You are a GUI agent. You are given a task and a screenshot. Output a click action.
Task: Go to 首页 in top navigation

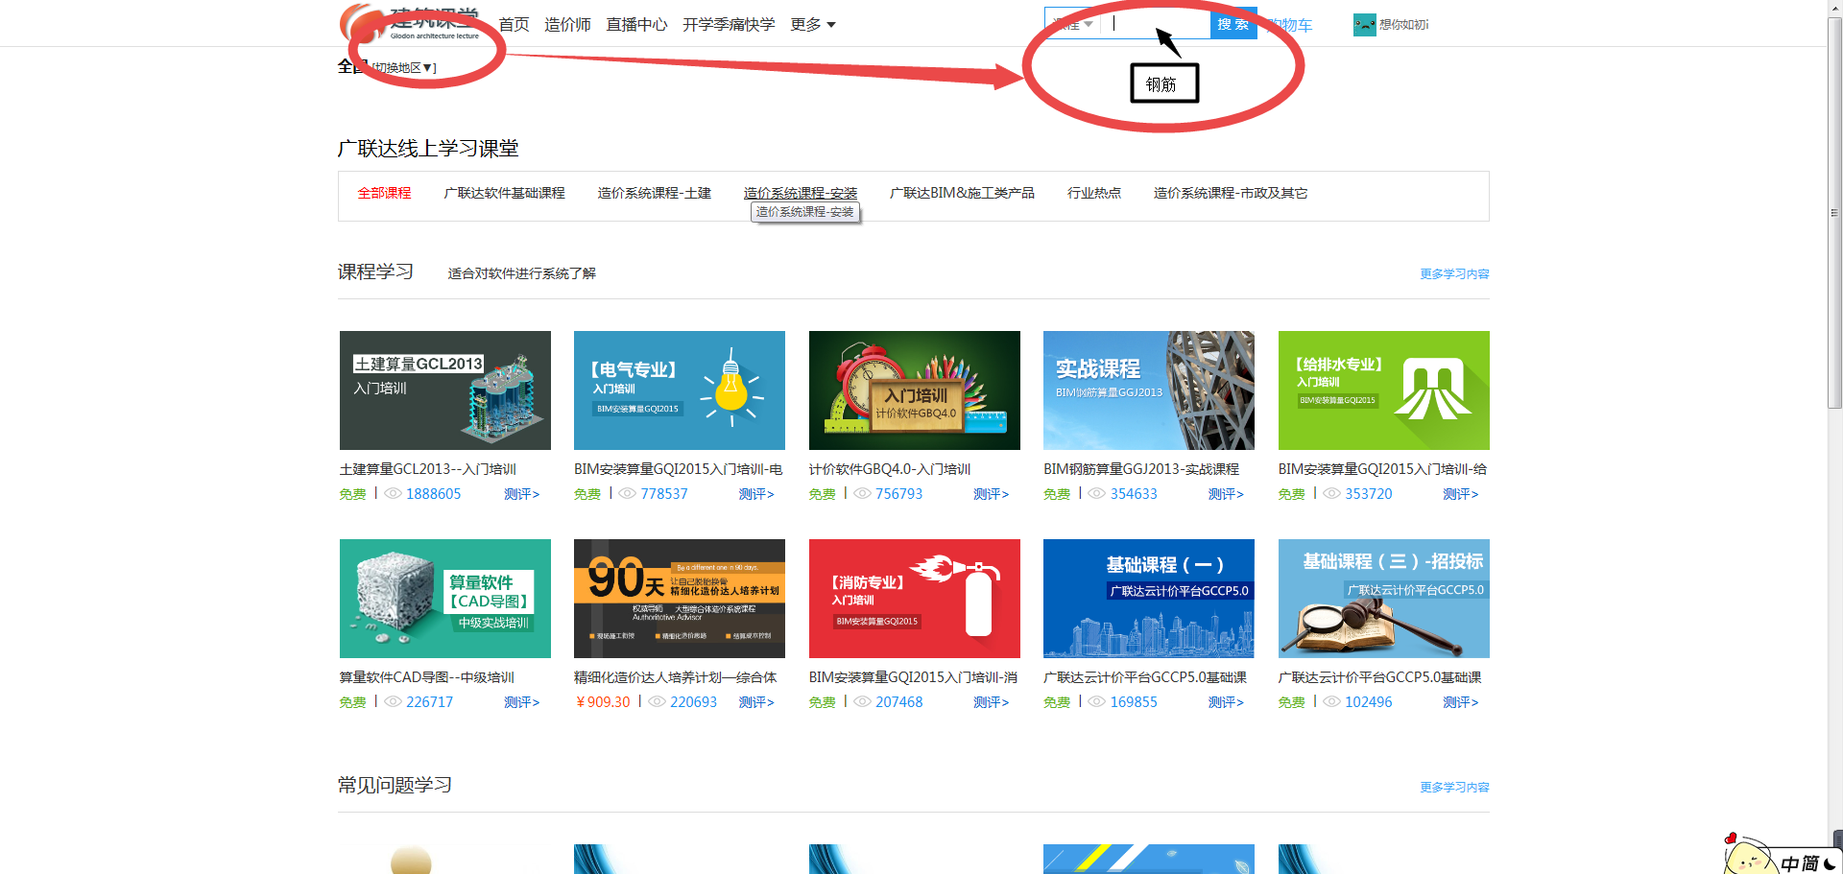514,24
